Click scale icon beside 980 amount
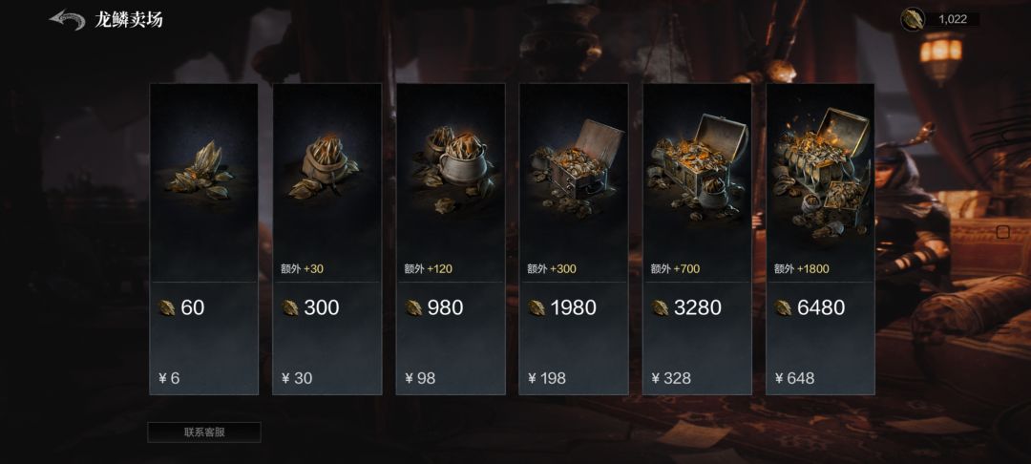 (x=413, y=307)
